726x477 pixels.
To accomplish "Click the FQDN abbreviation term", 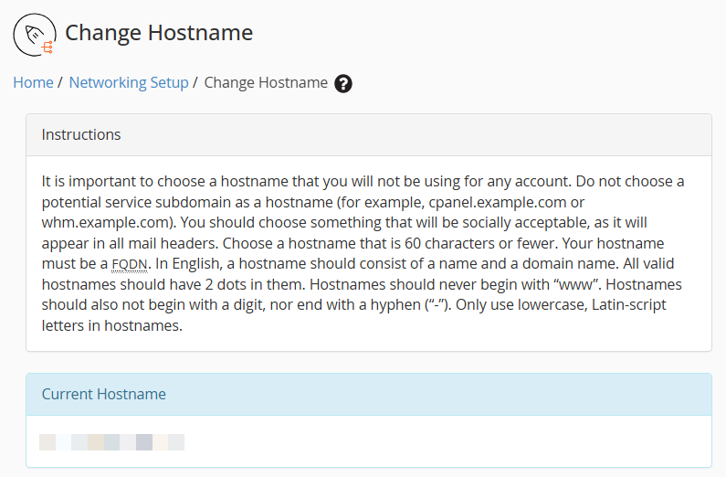I will click(x=129, y=264).
